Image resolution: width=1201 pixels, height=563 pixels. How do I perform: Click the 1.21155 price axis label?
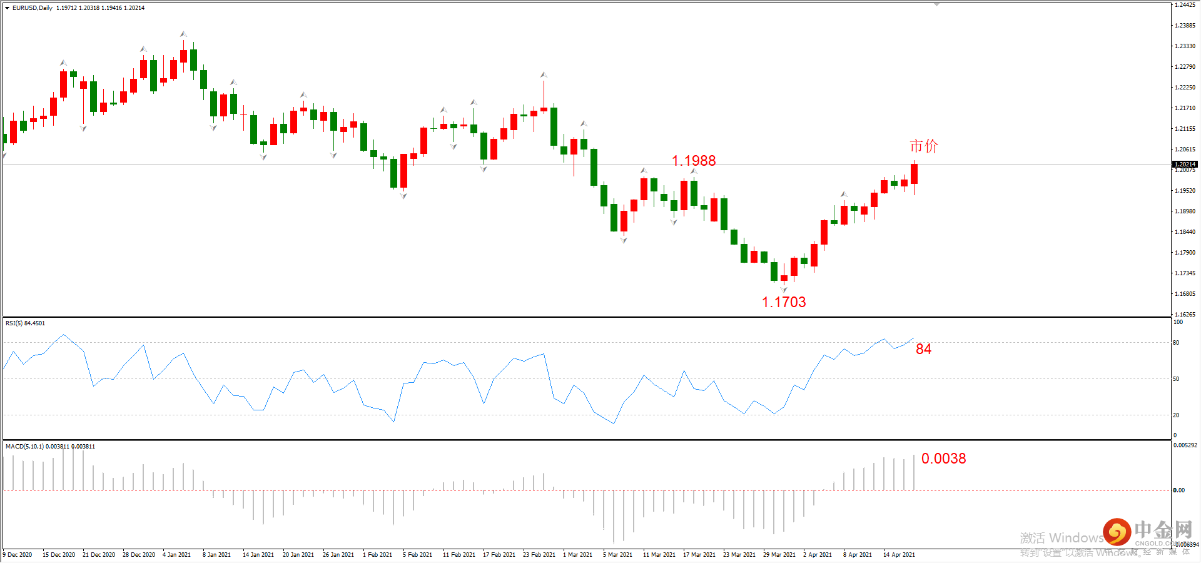point(1185,129)
